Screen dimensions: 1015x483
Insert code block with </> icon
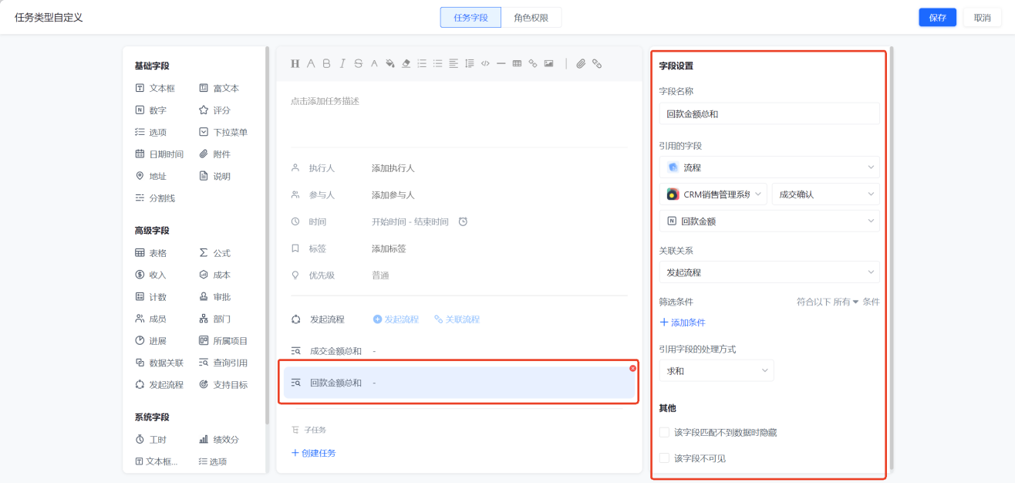click(485, 63)
